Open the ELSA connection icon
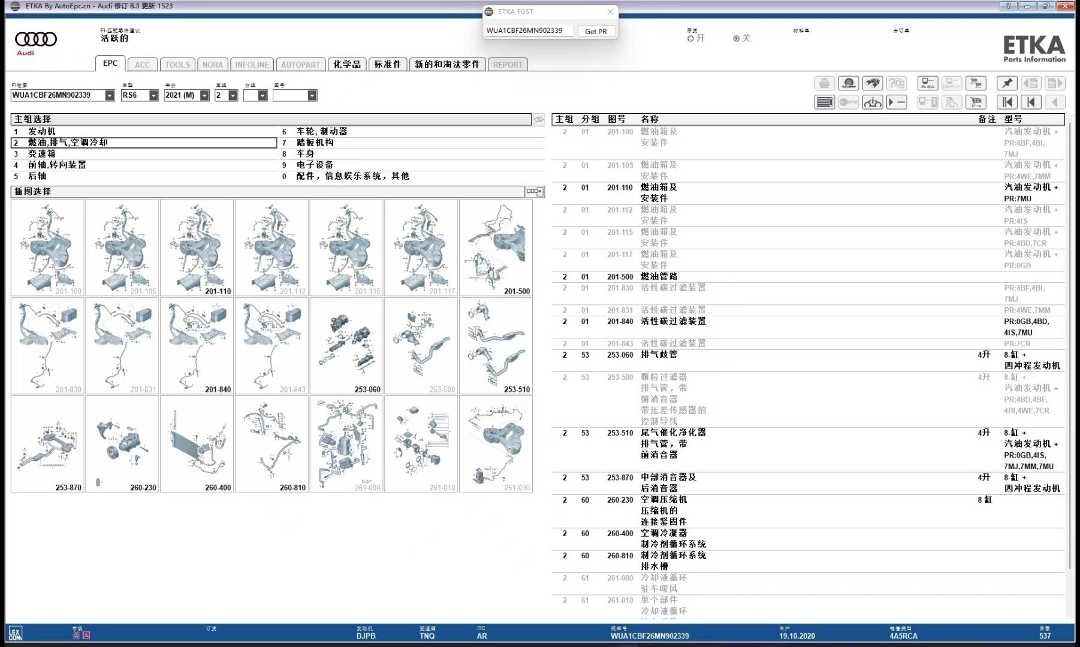This screenshot has height=647, width=1080. pos(928,83)
